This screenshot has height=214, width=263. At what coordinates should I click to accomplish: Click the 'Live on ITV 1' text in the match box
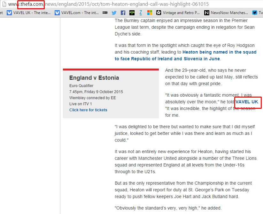tap(81, 104)
